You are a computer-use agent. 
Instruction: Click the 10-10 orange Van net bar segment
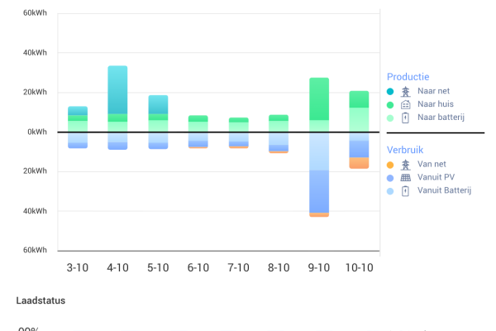359,163
